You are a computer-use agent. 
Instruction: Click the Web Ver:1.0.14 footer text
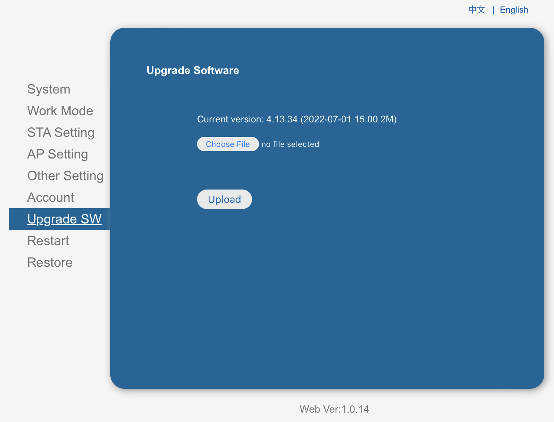tap(334, 409)
